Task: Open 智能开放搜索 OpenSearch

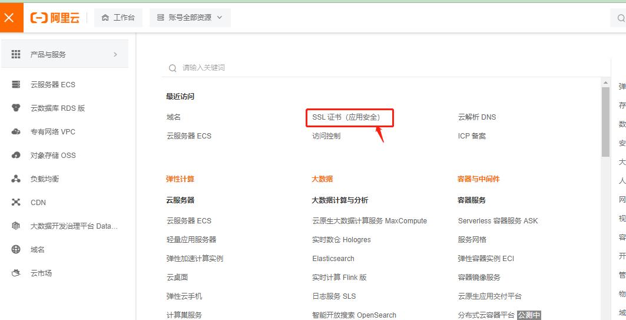Action: (x=354, y=315)
